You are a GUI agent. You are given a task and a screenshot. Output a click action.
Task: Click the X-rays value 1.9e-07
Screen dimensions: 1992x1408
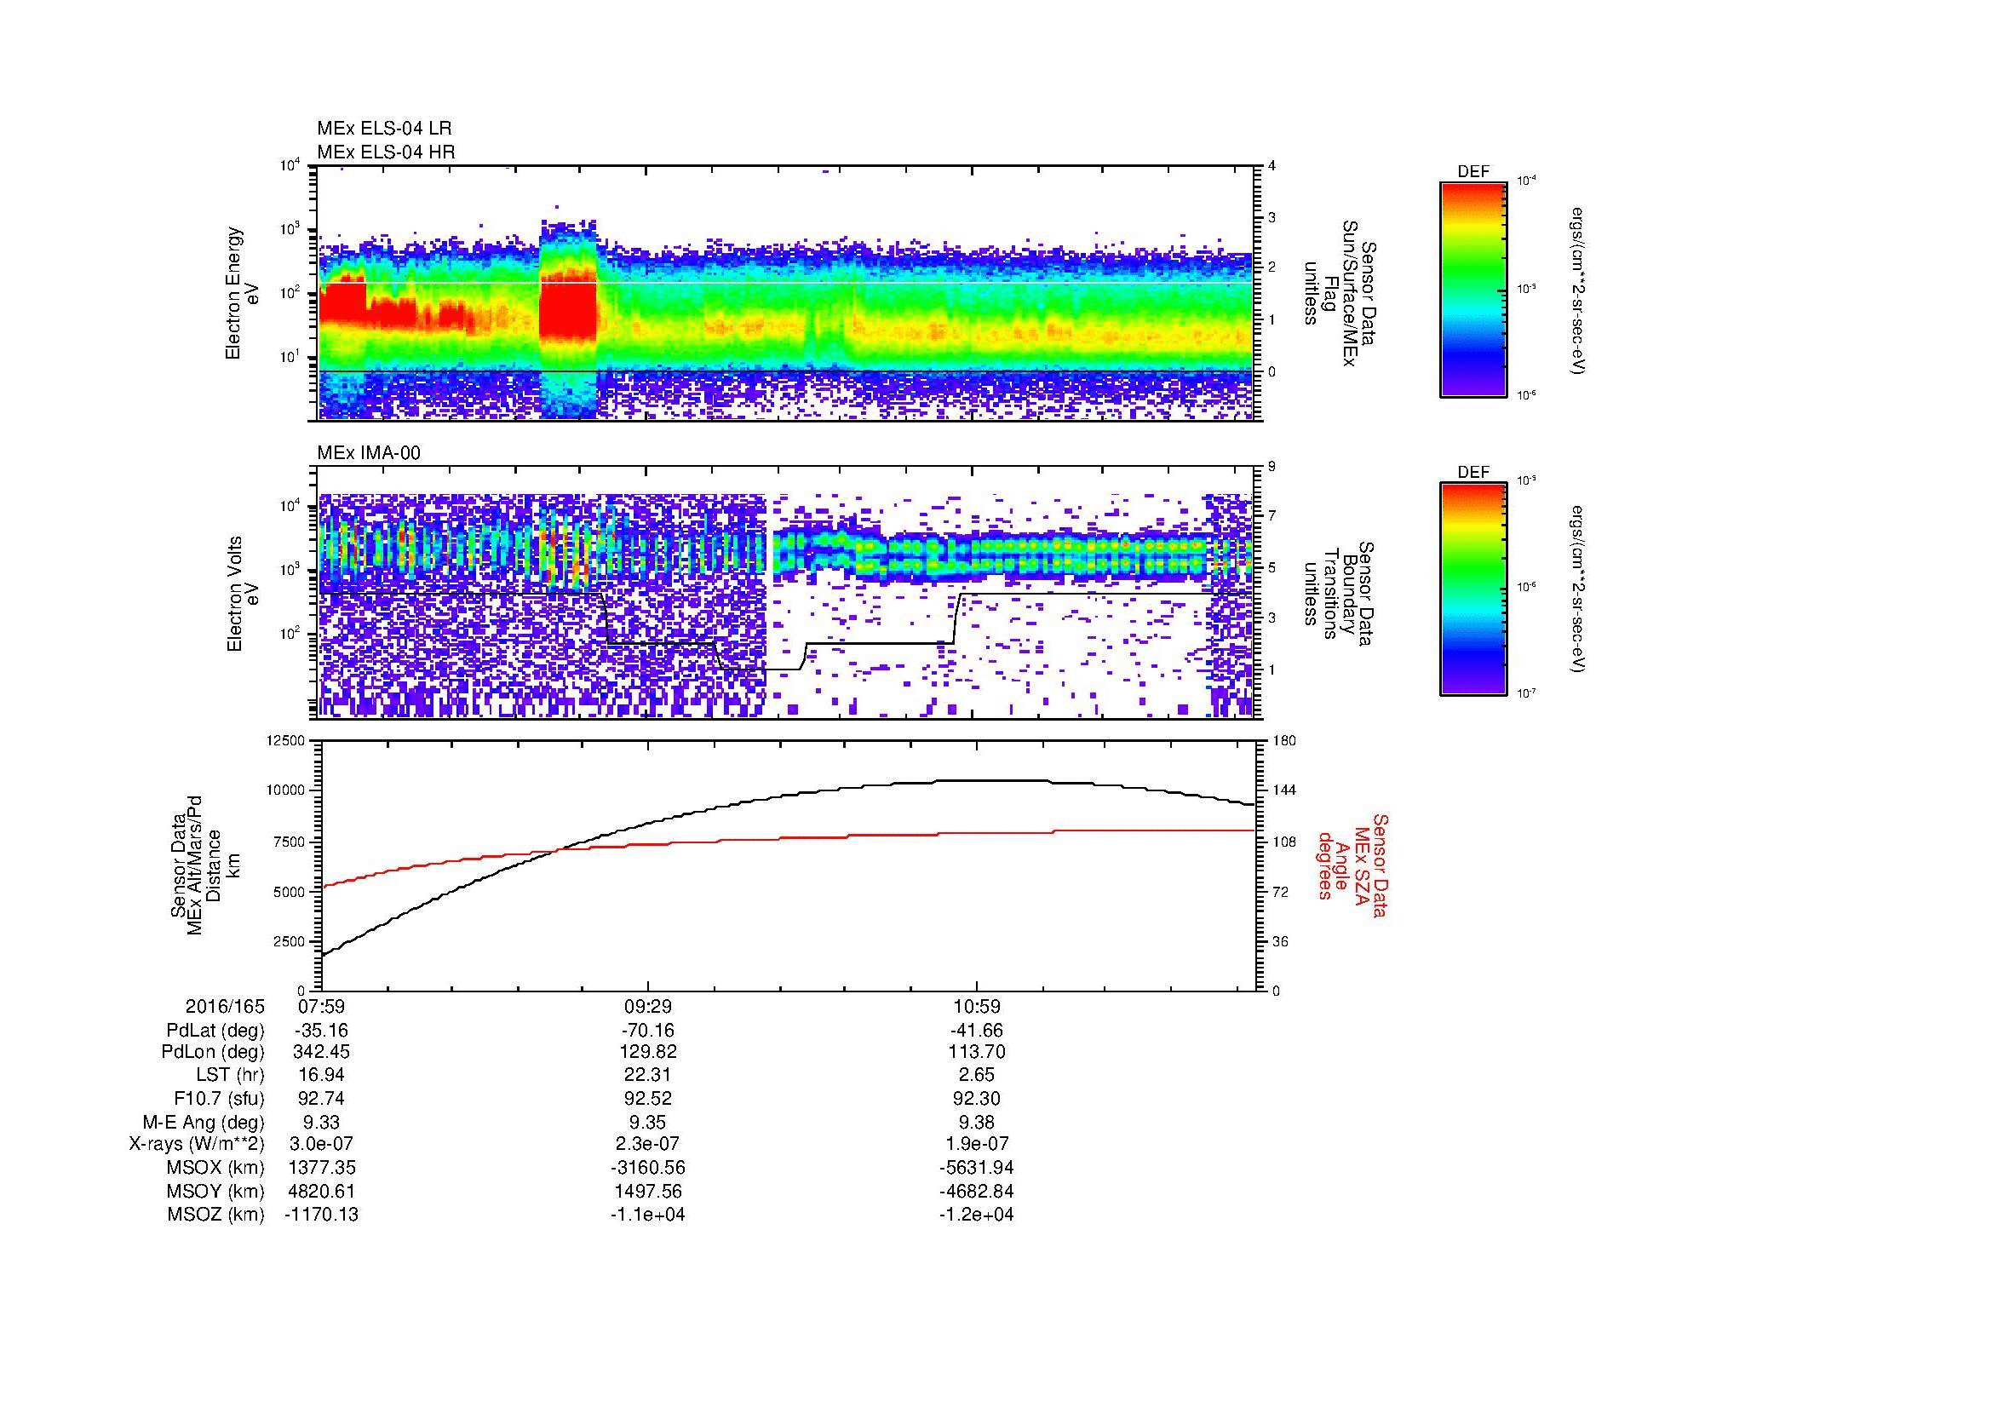pos(977,1144)
